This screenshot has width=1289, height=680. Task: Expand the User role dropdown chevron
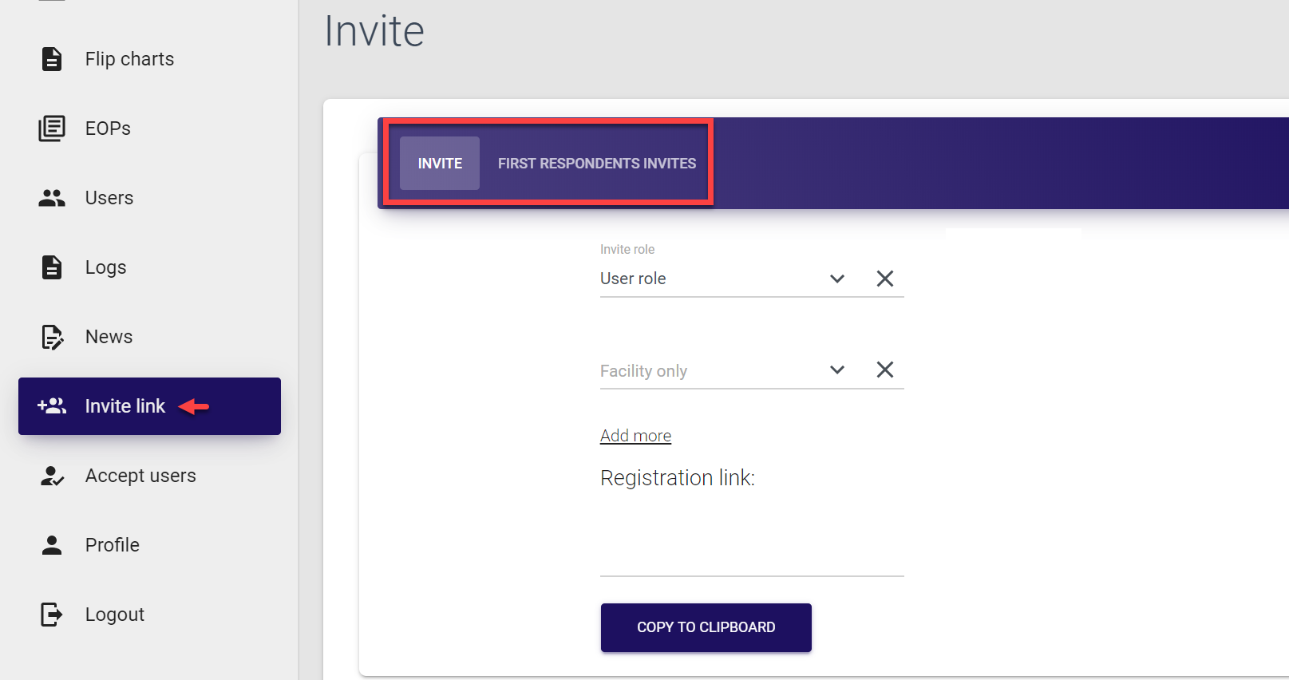coord(837,279)
